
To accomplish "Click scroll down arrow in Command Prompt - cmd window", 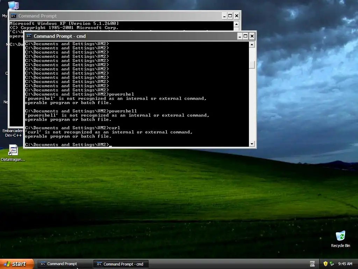I will [252, 144].
